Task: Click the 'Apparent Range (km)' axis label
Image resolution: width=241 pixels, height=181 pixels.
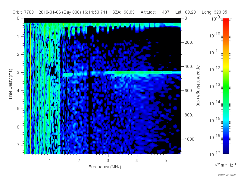Action: tap(198, 86)
